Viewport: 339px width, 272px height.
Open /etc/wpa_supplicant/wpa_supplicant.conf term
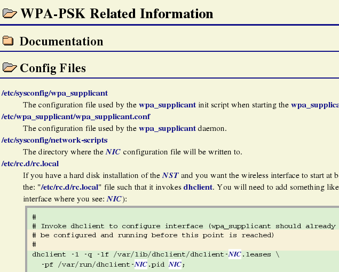click(76, 116)
